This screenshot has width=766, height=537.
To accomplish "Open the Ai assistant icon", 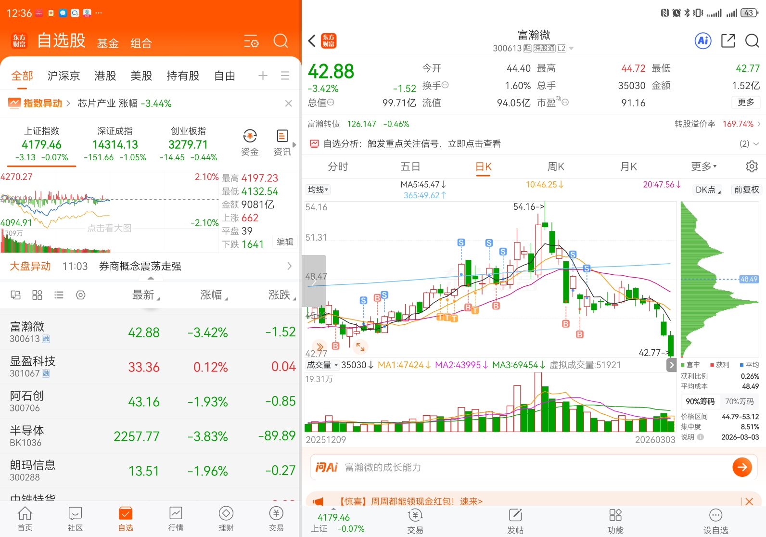I will coord(703,41).
